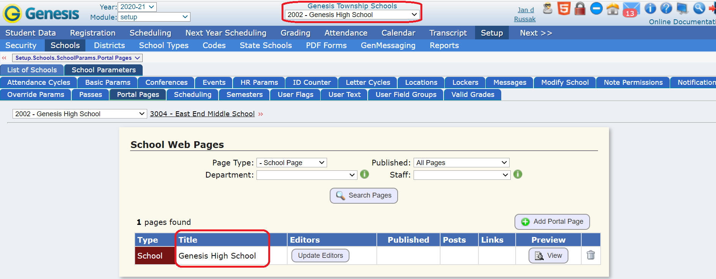Screen dimensions: 716x279
Task: Open the Page Type dropdown
Action: (x=291, y=163)
